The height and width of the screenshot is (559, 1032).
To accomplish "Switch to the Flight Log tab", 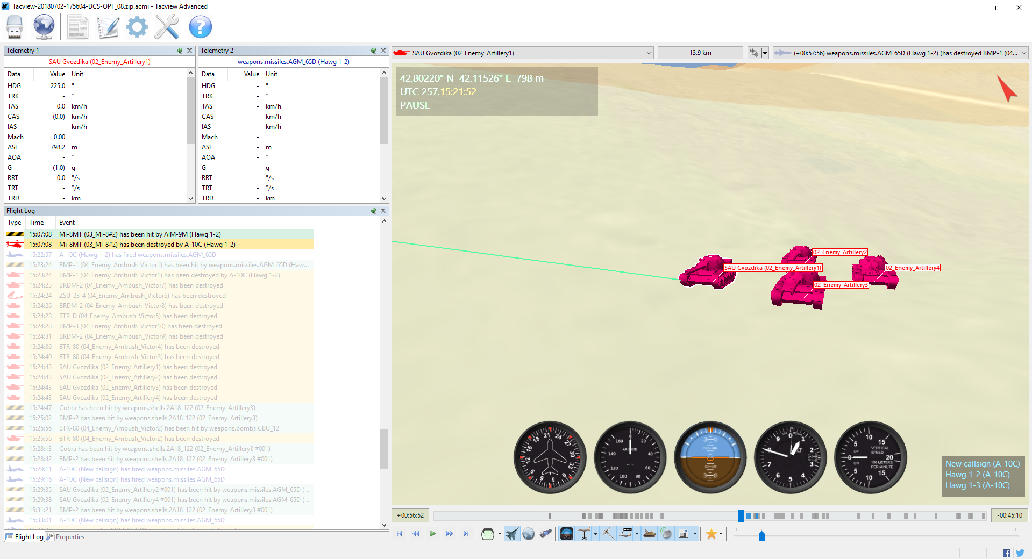I will coord(24,537).
